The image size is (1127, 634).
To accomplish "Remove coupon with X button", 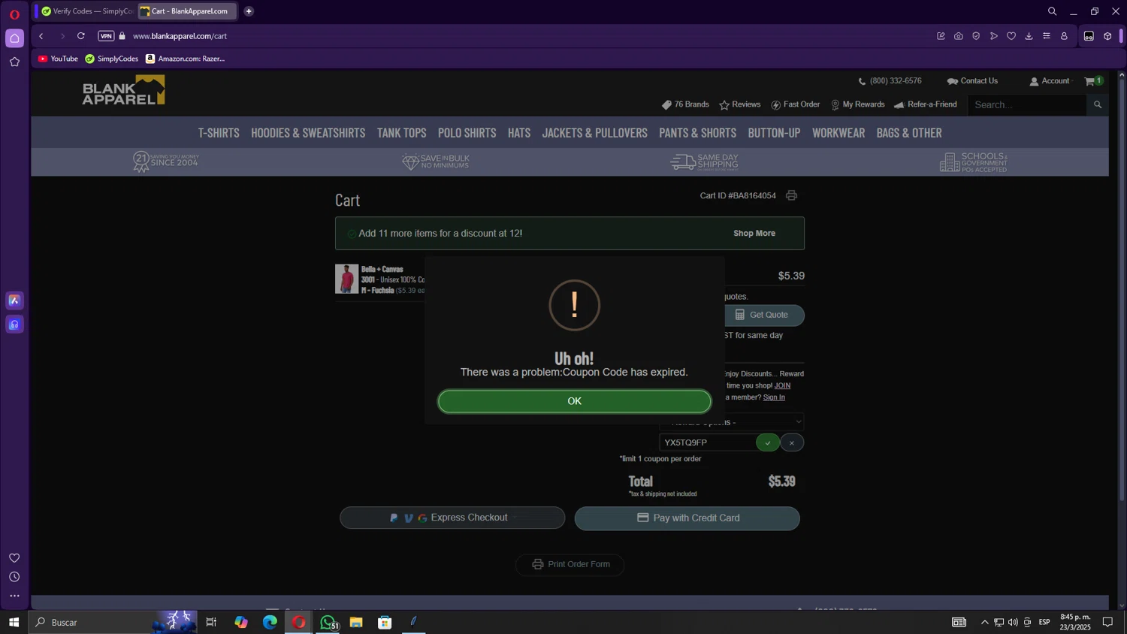I will (x=792, y=442).
